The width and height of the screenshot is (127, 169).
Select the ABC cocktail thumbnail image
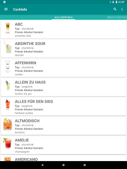click(8, 28)
